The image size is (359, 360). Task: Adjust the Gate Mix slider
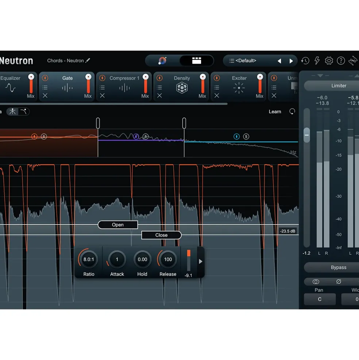click(88, 84)
